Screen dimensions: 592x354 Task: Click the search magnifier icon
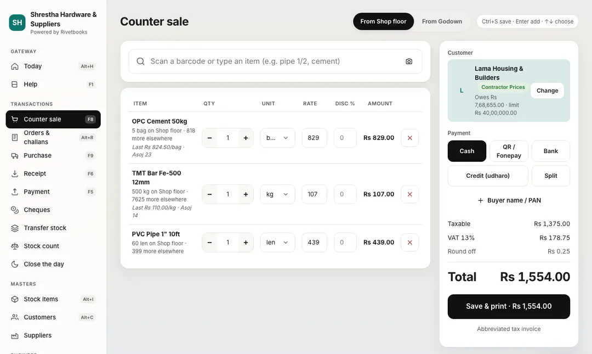click(x=140, y=61)
